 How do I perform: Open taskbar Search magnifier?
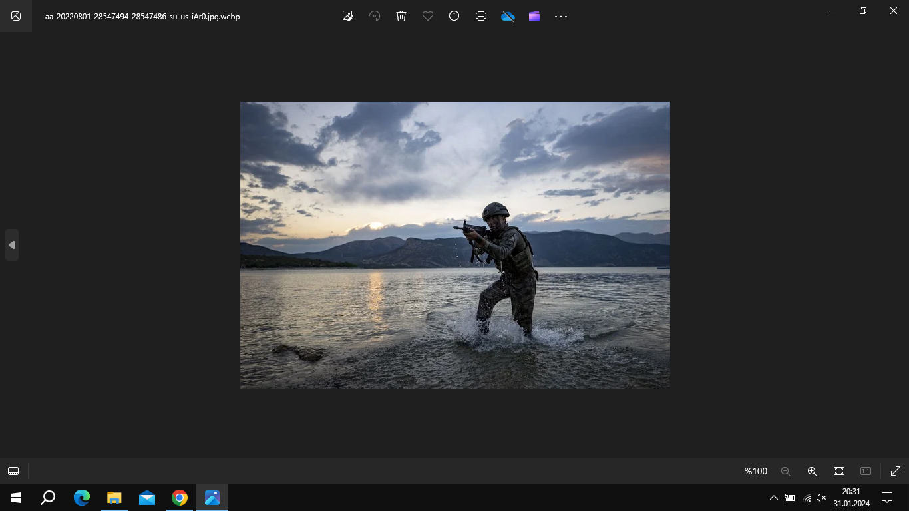(x=48, y=498)
